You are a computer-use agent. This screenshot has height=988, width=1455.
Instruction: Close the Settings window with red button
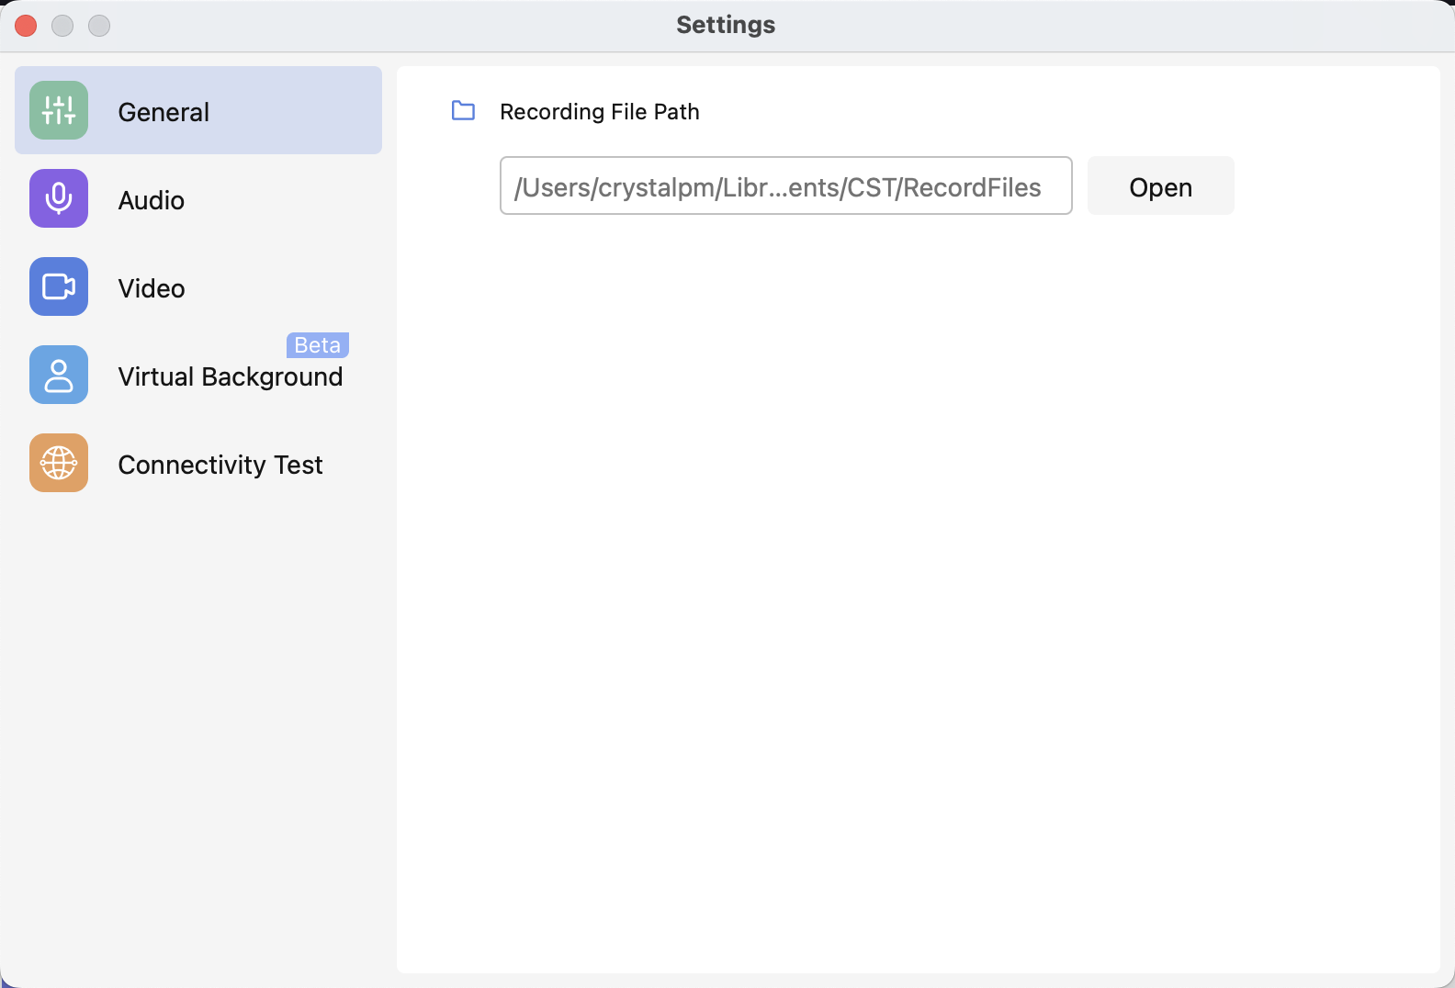26,26
